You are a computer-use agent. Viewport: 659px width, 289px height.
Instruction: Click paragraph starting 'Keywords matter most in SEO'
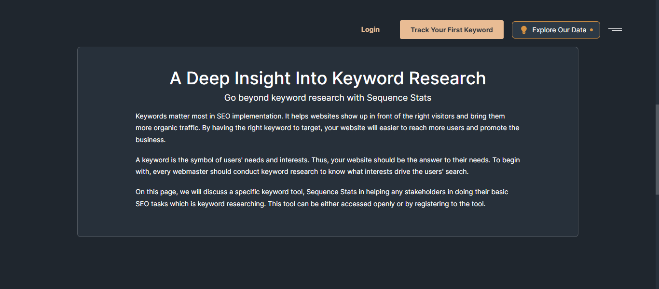[328, 128]
